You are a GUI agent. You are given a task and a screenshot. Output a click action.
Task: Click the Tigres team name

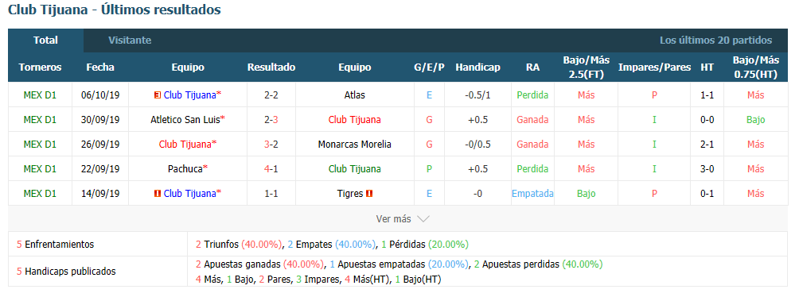[x=350, y=193]
